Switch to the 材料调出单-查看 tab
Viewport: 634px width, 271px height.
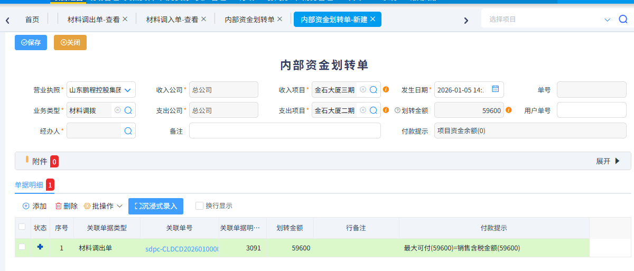[x=93, y=20]
